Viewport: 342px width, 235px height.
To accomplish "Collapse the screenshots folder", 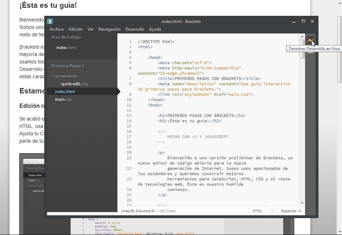I will point(52,76).
